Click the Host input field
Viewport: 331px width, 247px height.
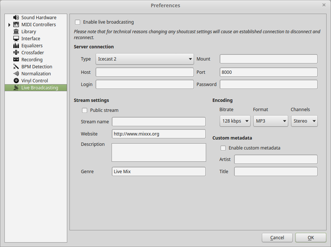click(145, 72)
